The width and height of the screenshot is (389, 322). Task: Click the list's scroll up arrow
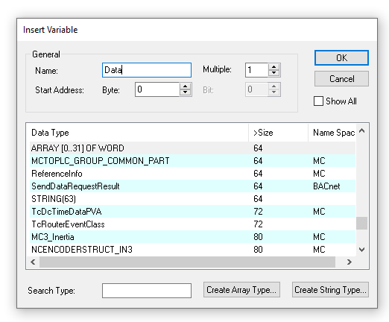(362, 130)
